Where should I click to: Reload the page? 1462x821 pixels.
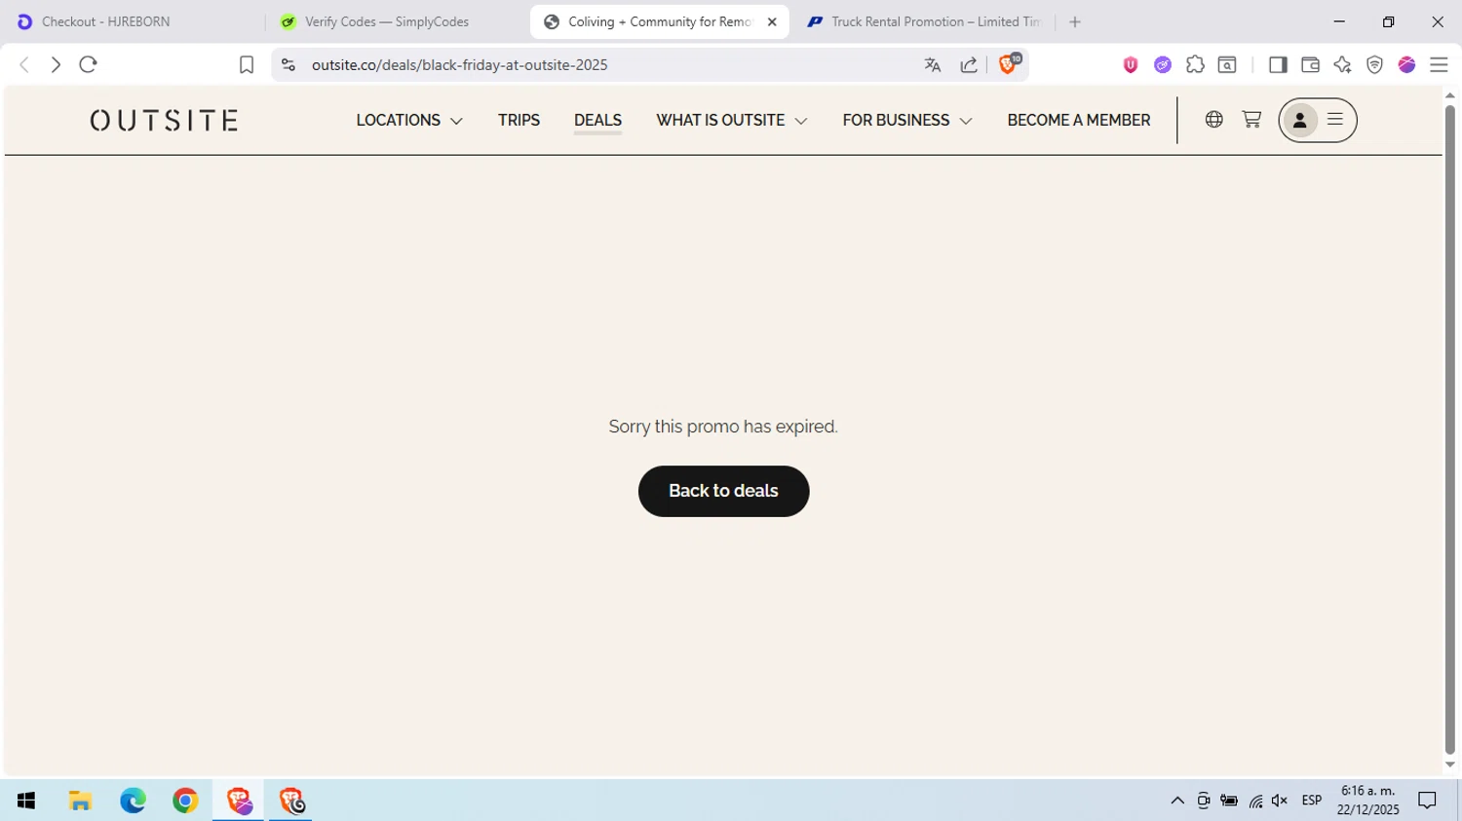click(88, 64)
